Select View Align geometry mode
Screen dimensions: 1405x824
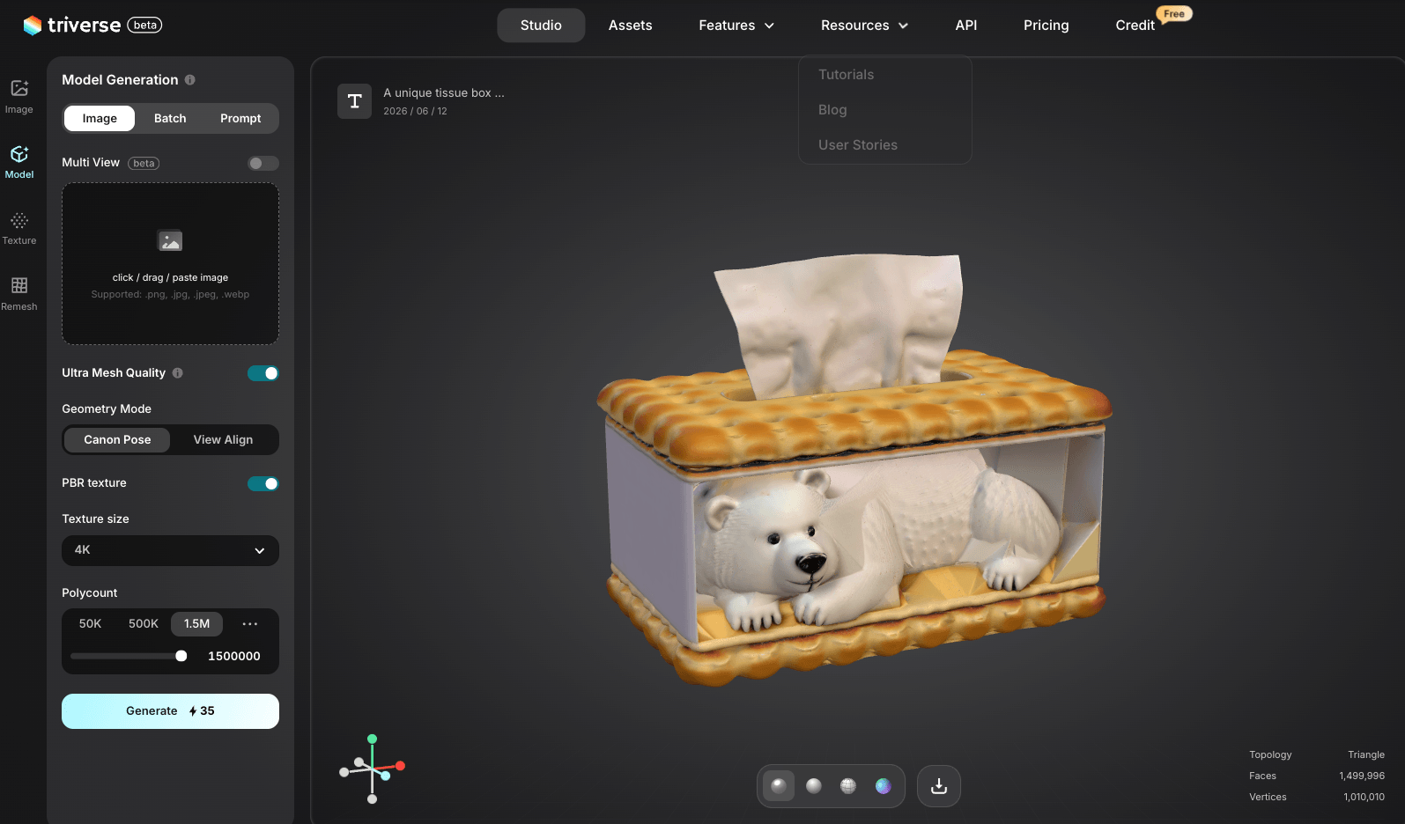(x=223, y=440)
